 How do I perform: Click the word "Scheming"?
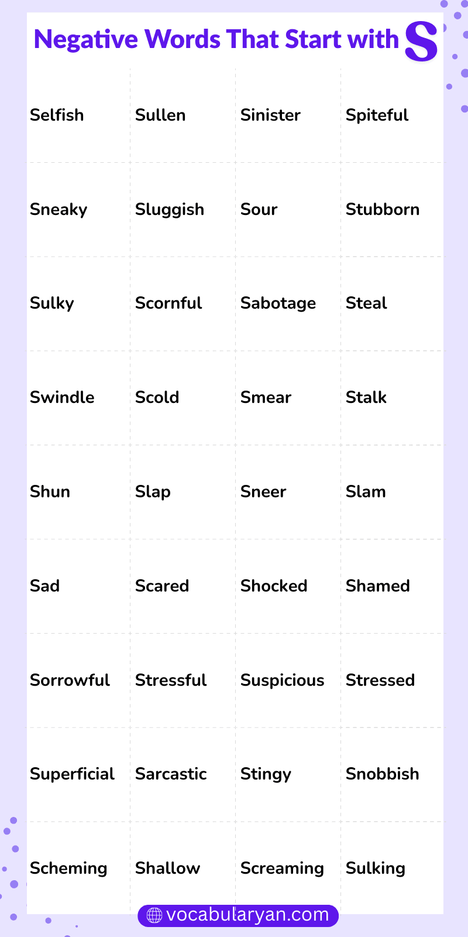point(68,868)
